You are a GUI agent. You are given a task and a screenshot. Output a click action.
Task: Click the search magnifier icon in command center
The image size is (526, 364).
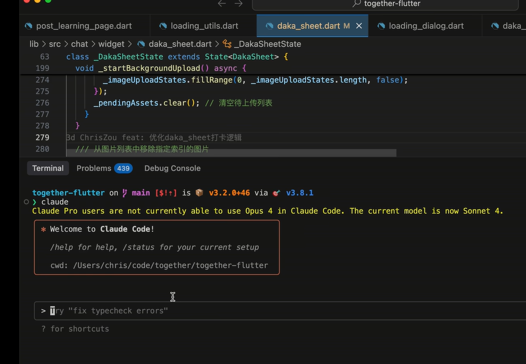(357, 4)
